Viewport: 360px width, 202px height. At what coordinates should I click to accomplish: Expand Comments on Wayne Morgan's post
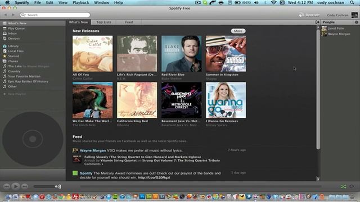(x=93, y=164)
